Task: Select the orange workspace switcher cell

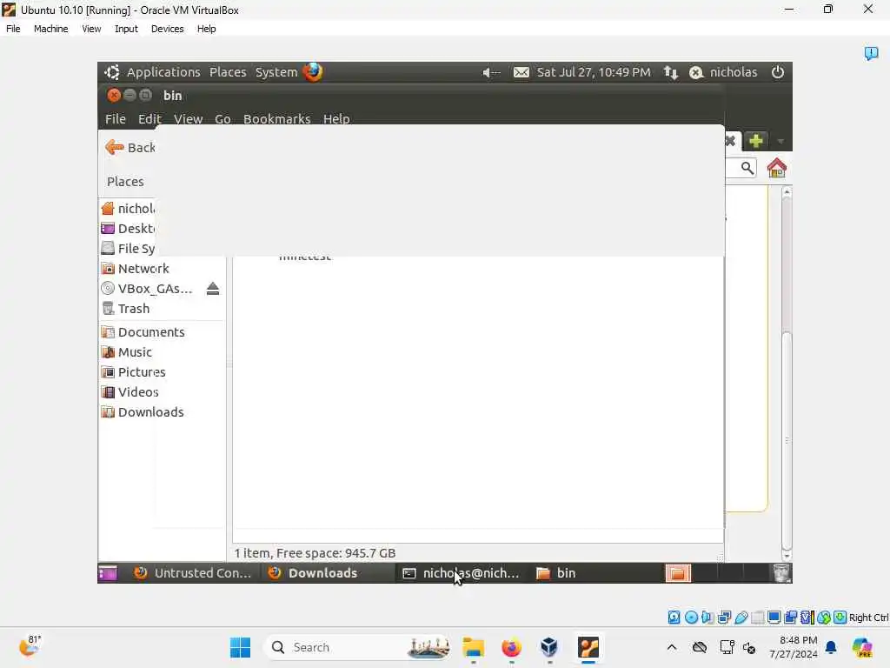Action: point(678,573)
